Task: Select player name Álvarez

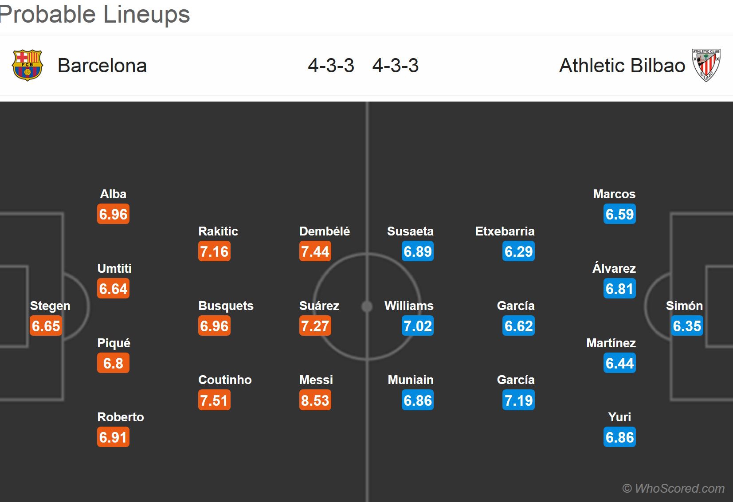Action: coord(614,268)
